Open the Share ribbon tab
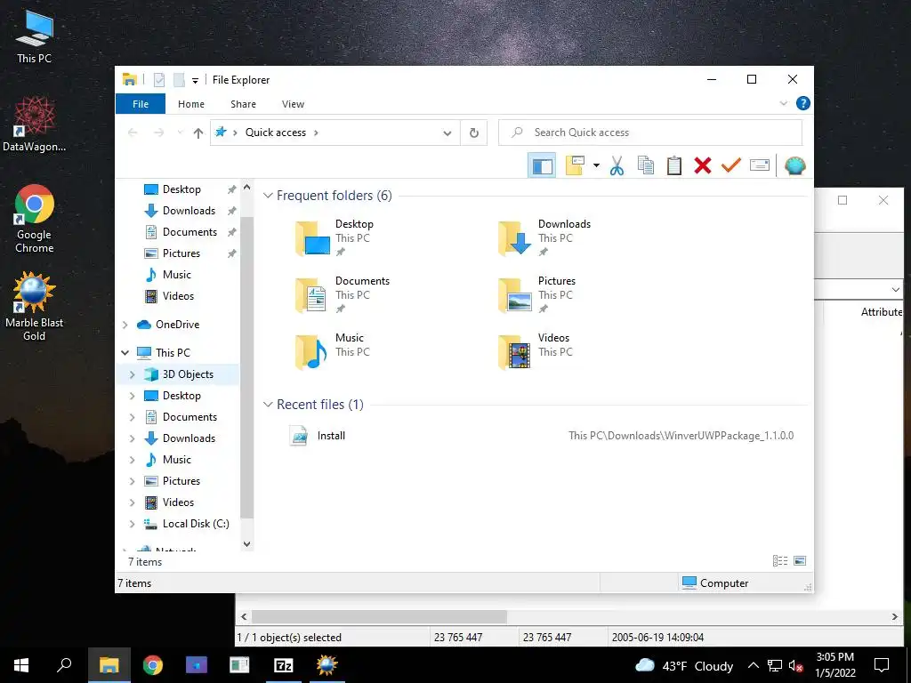Image resolution: width=911 pixels, height=683 pixels. coord(243,104)
